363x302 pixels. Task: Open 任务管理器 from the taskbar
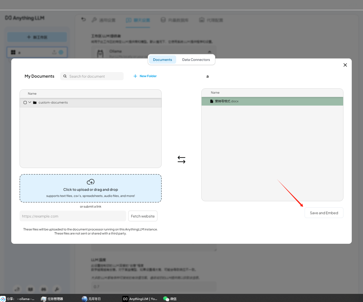click(x=52, y=299)
